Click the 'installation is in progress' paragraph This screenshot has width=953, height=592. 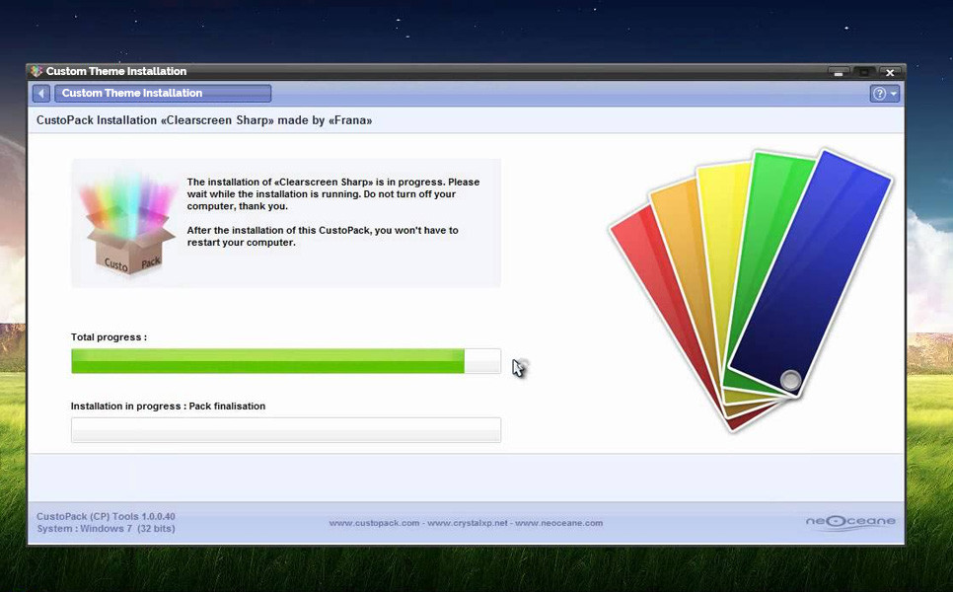[333, 194]
